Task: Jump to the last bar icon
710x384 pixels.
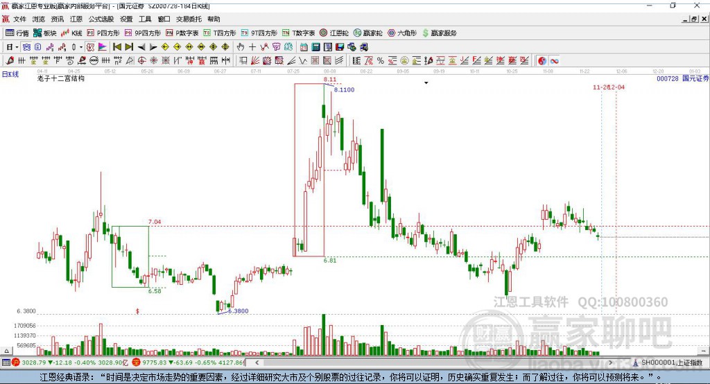Action: (128, 47)
